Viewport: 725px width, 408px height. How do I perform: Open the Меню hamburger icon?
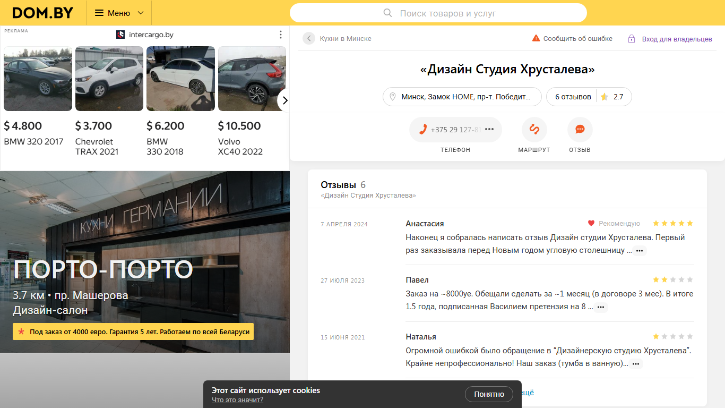coord(99,13)
